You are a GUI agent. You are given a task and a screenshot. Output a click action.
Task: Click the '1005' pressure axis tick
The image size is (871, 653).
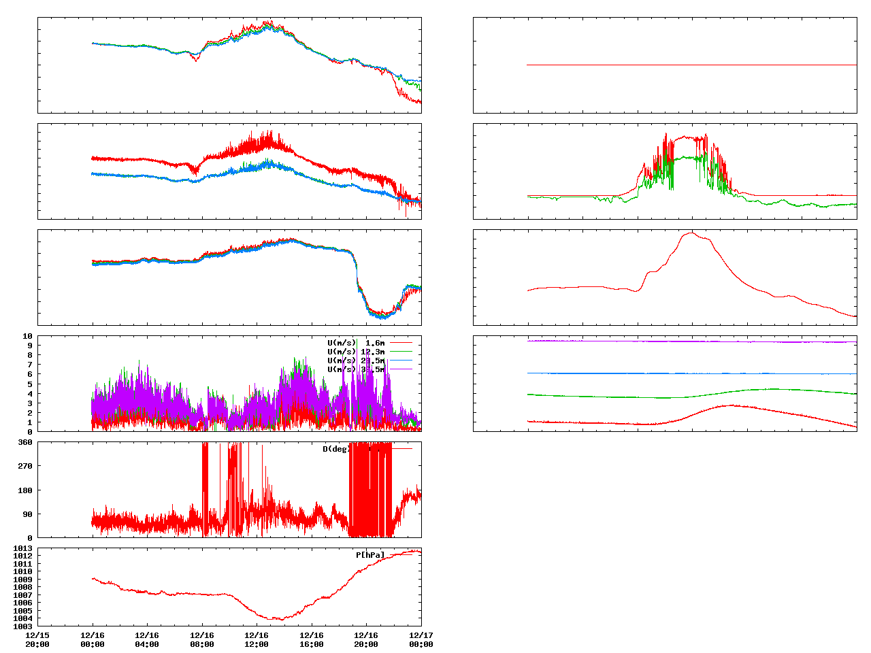pyautogui.click(x=23, y=611)
